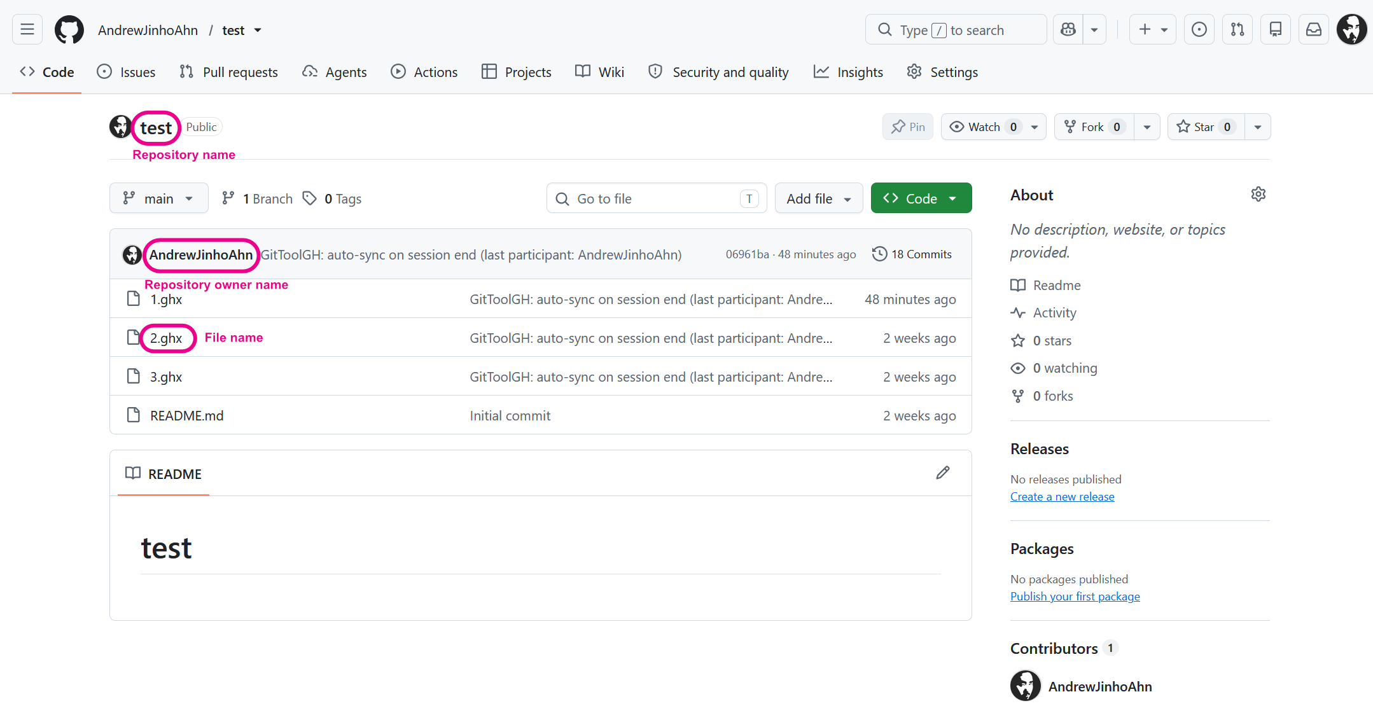
Task: Open the issues icon in top bar
Action: point(1199,29)
